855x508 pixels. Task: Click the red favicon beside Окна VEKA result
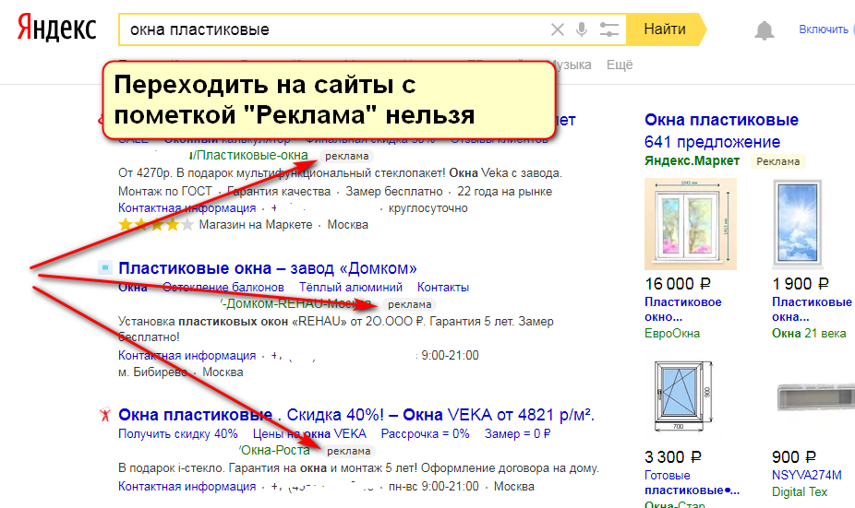click(x=105, y=415)
